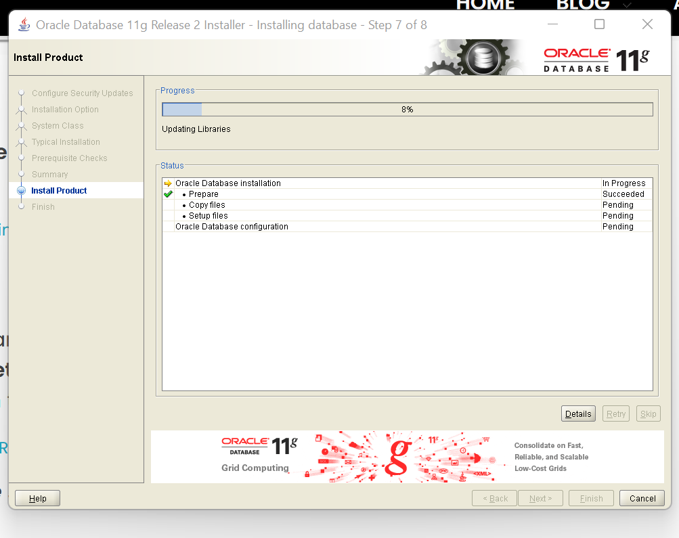Click the Retry button
The height and width of the screenshot is (538, 679).
click(x=616, y=413)
